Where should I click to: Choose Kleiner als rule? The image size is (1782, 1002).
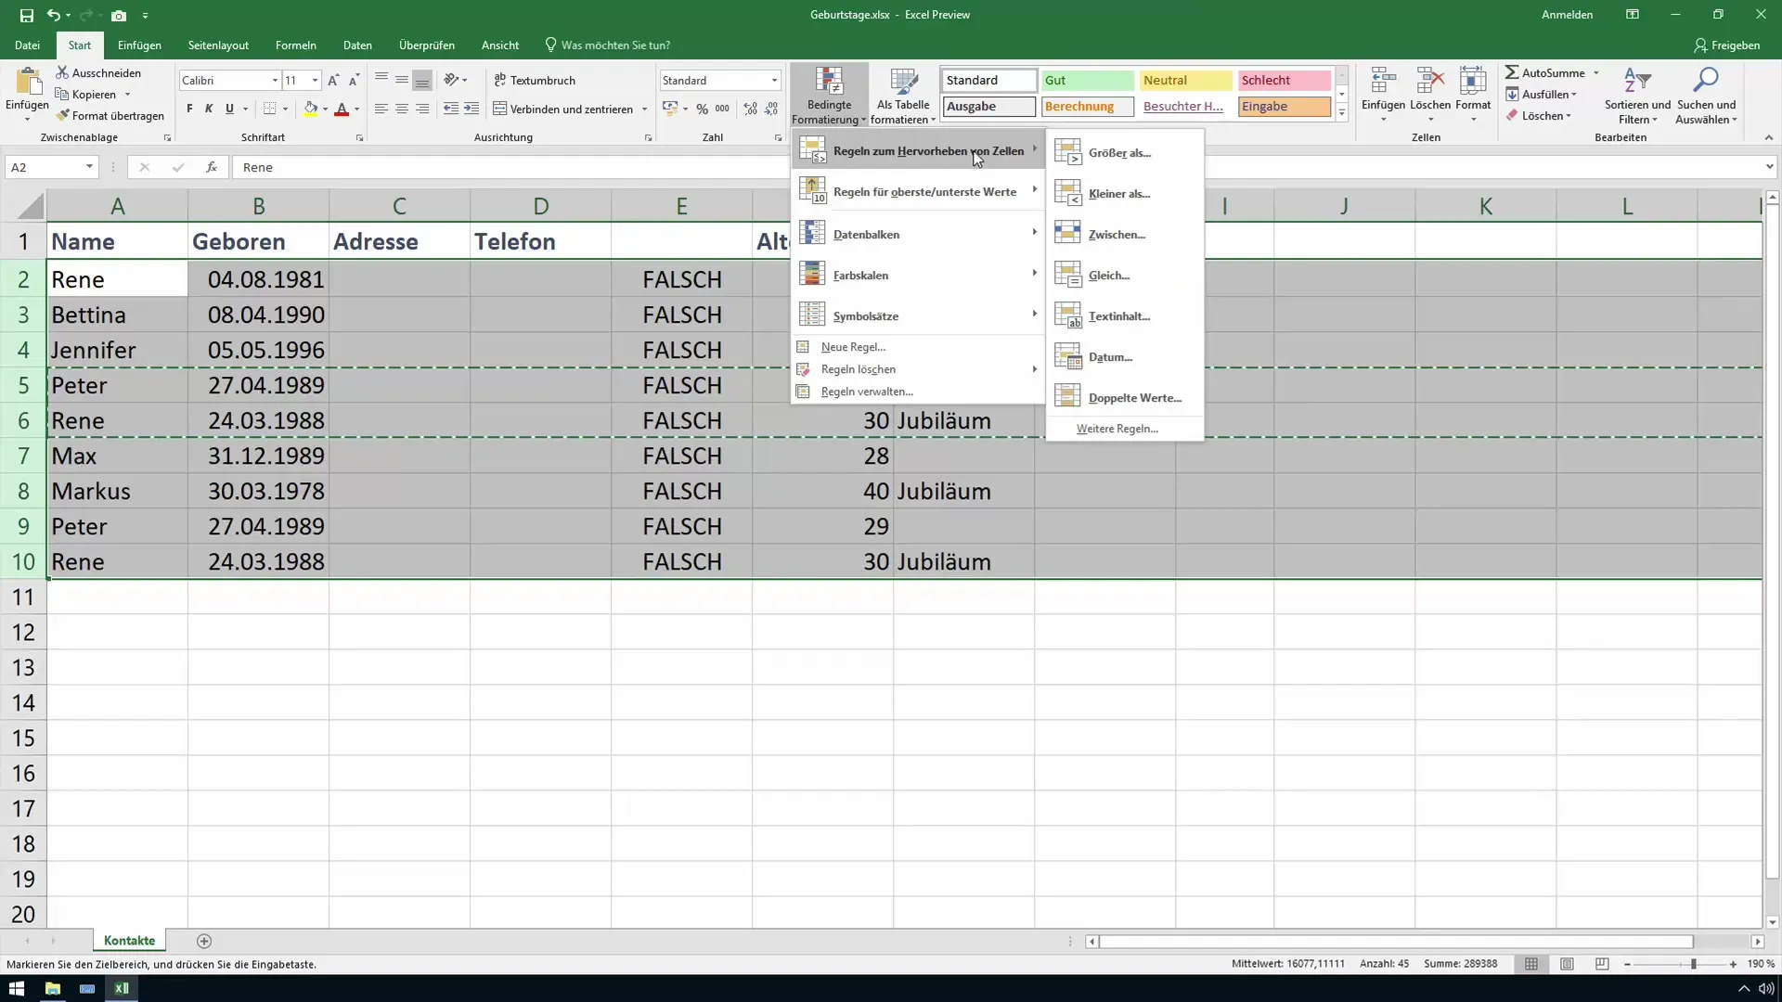[x=1124, y=193]
